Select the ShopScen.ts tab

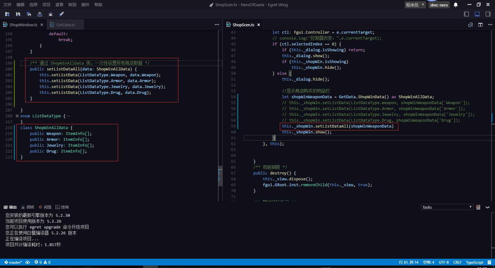[243, 25]
